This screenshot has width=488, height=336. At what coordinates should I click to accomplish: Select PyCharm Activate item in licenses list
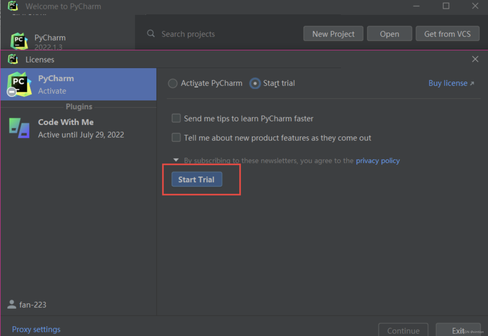tap(78, 84)
